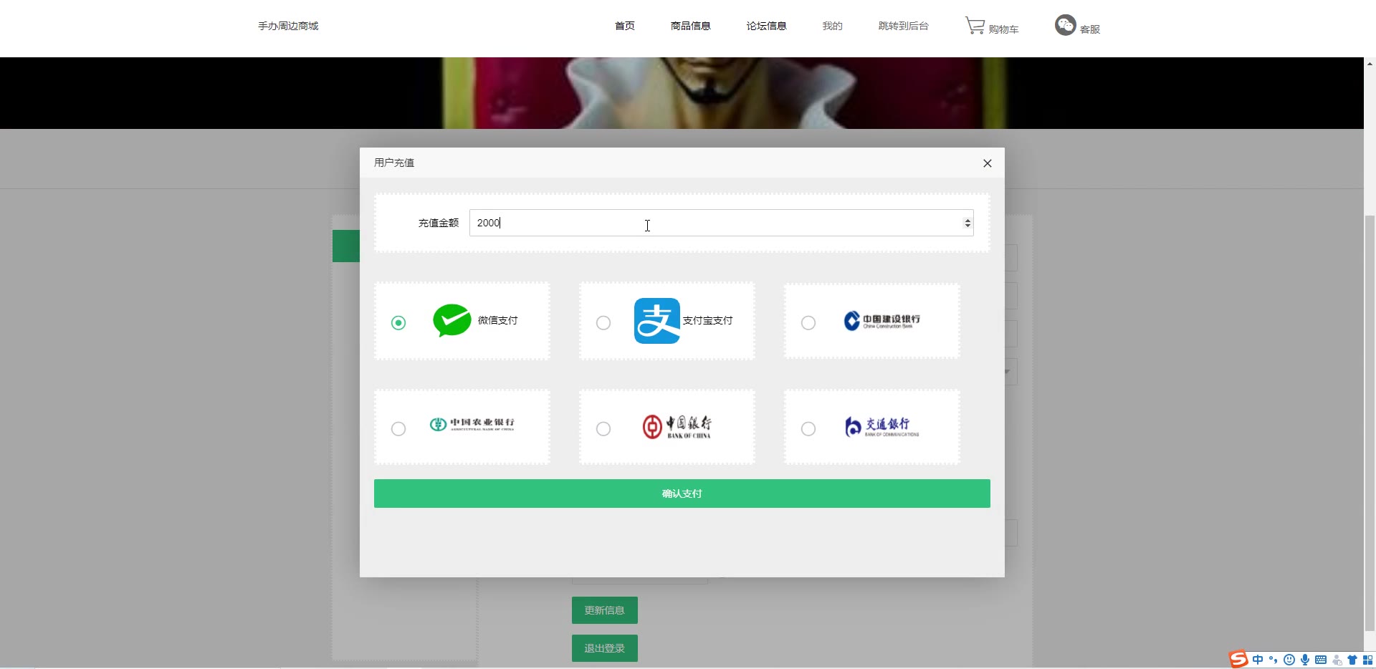This screenshot has height=669, width=1376.
Task: Click Sogou account login icon
Action: pyautogui.click(x=1337, y=660)
